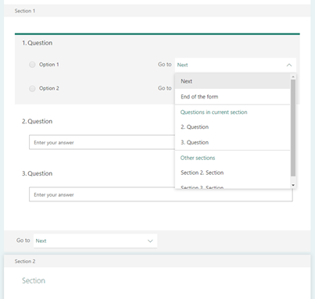Click the scroll down arrow of dropdown list
The width and height of the screenshot is (315, 299).
tap(293, 185)
